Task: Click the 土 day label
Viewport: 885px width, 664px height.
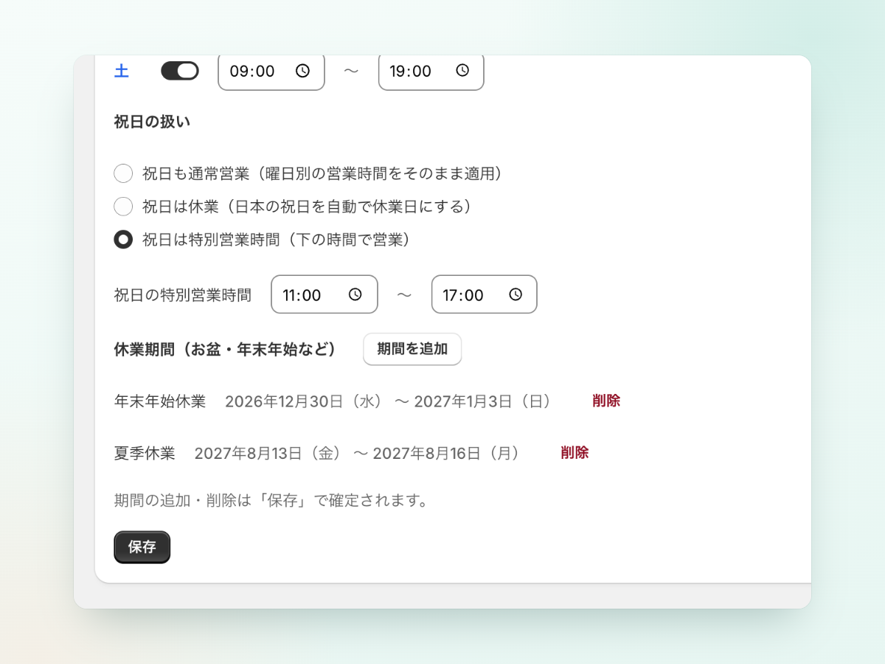Action: coord(122,71)
